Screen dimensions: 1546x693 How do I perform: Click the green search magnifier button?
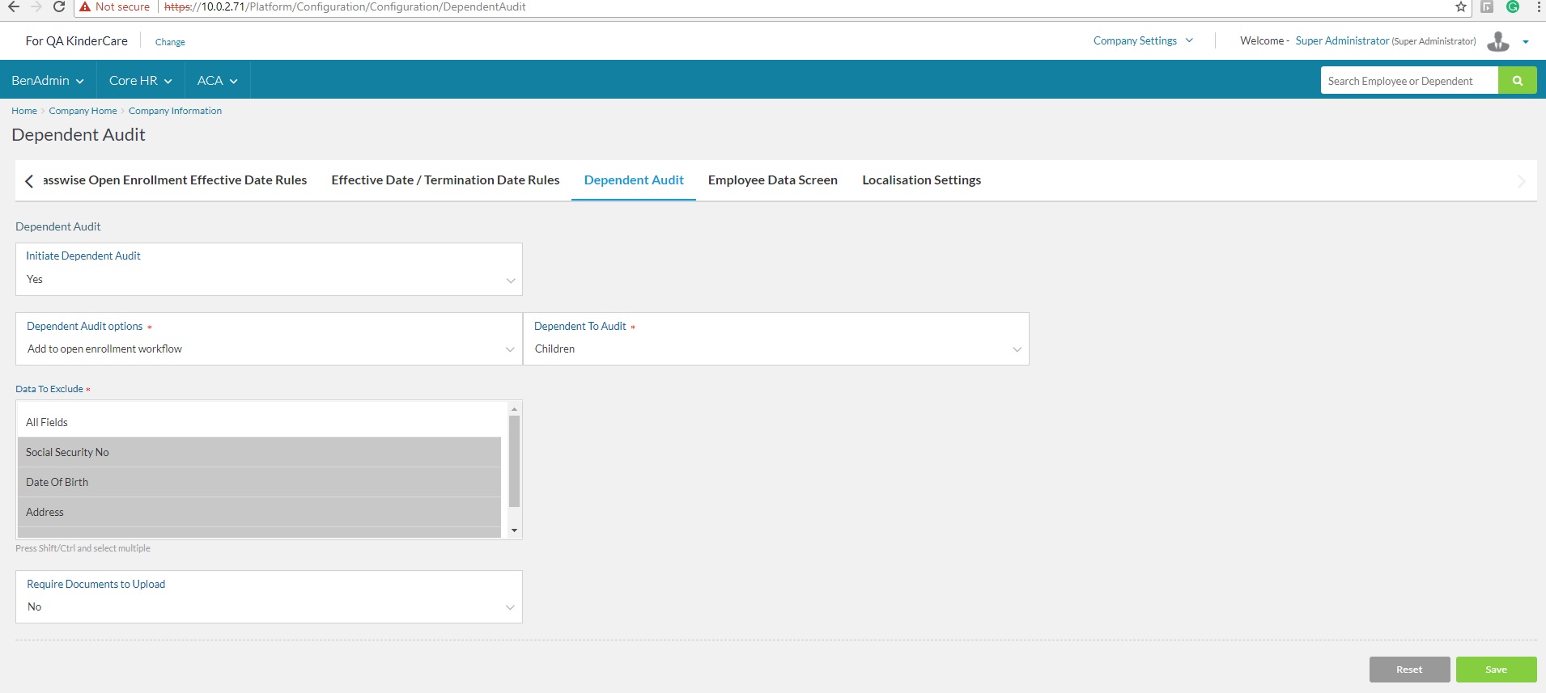click(x=1517, y=81)
